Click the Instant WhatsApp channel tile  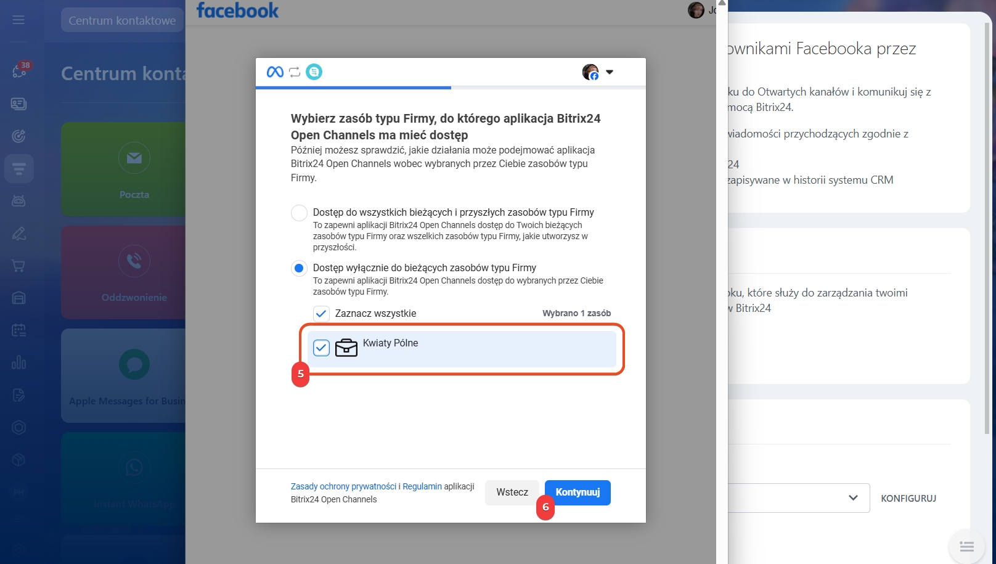123,478
